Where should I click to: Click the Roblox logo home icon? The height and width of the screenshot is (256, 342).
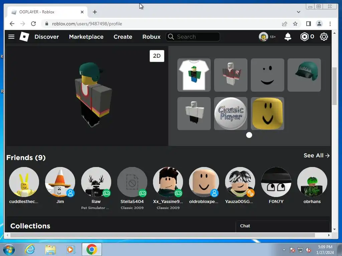(x=24, y=37)
